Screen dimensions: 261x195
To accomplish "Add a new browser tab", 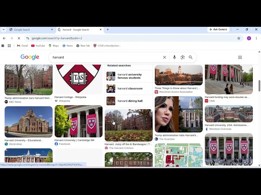I will (108, 30).
